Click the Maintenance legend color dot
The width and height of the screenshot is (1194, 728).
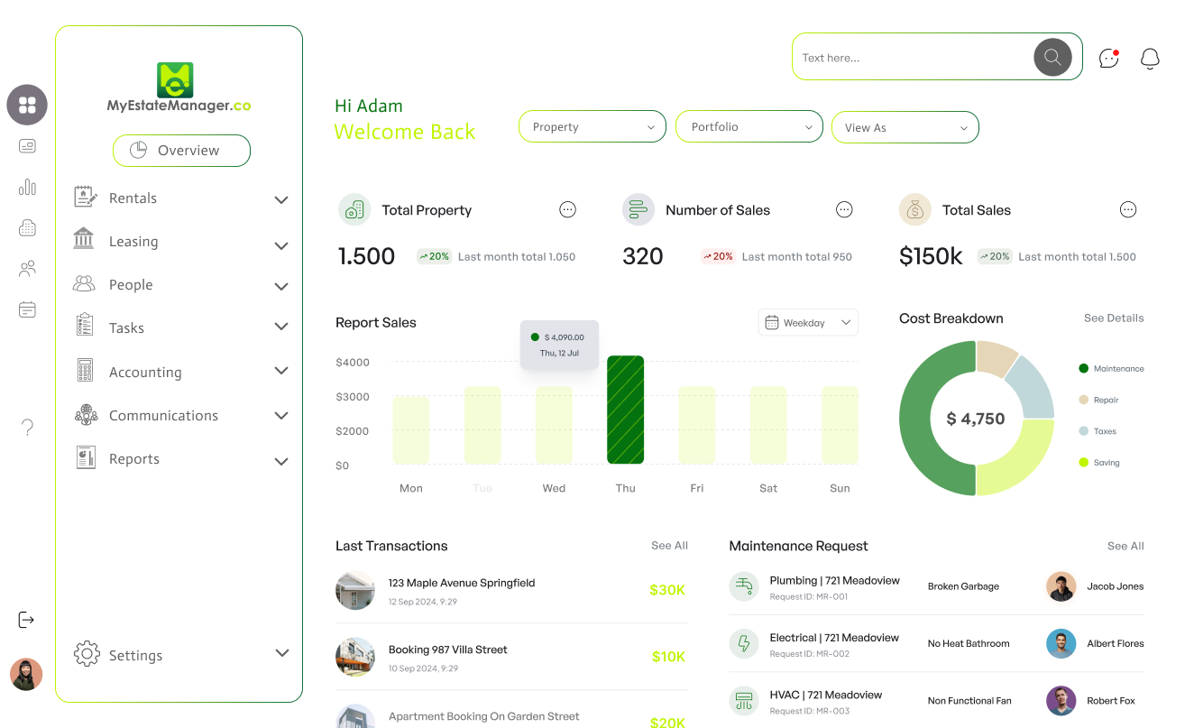[1083, 368]
